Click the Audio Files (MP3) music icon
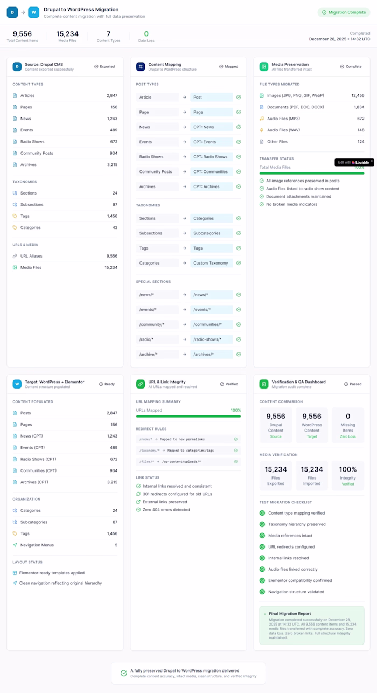This screenshot has width=377, height=693. pos(262,119)
